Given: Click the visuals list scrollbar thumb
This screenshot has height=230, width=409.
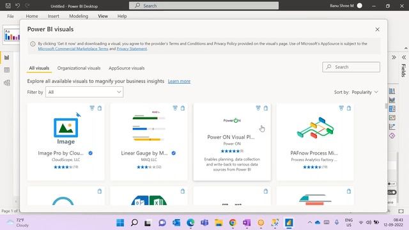Looking at the screenshot, I should coord(386,106).
